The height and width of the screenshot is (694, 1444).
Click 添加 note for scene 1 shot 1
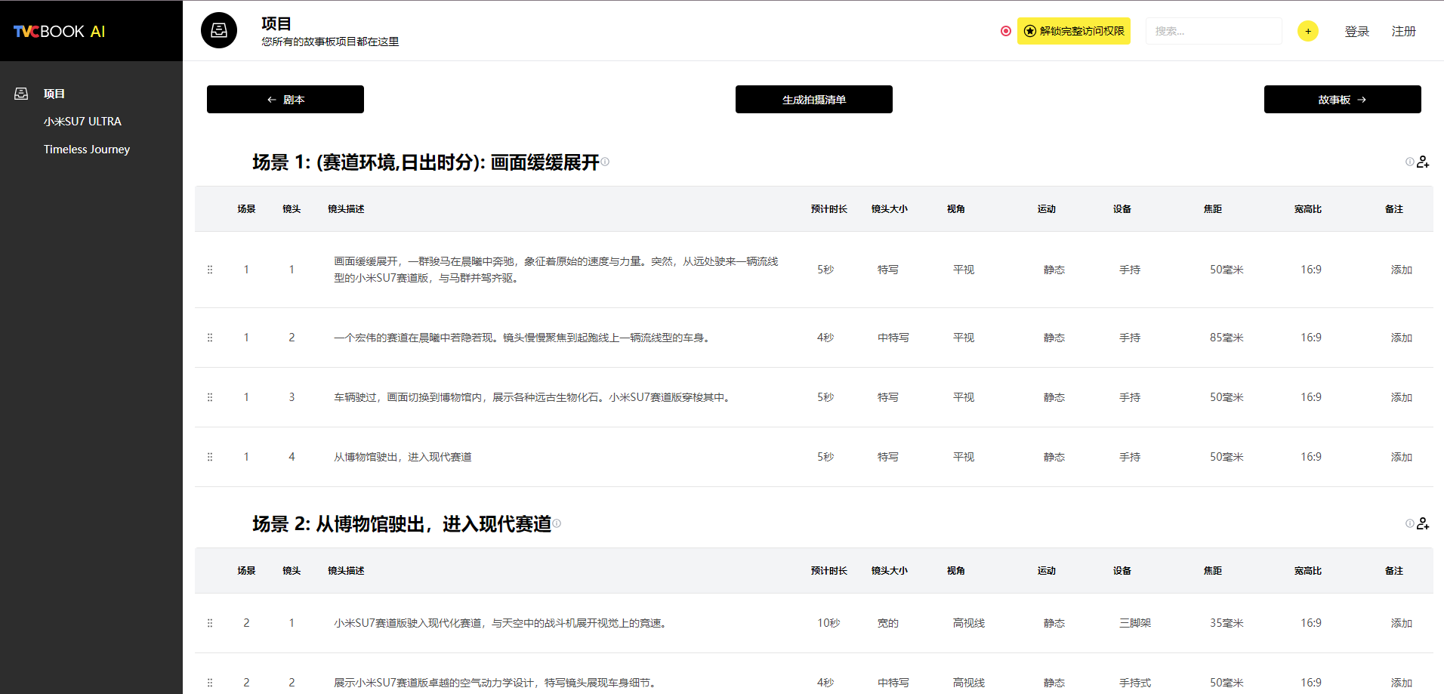pyautogui.click(x=1402, y=270)
